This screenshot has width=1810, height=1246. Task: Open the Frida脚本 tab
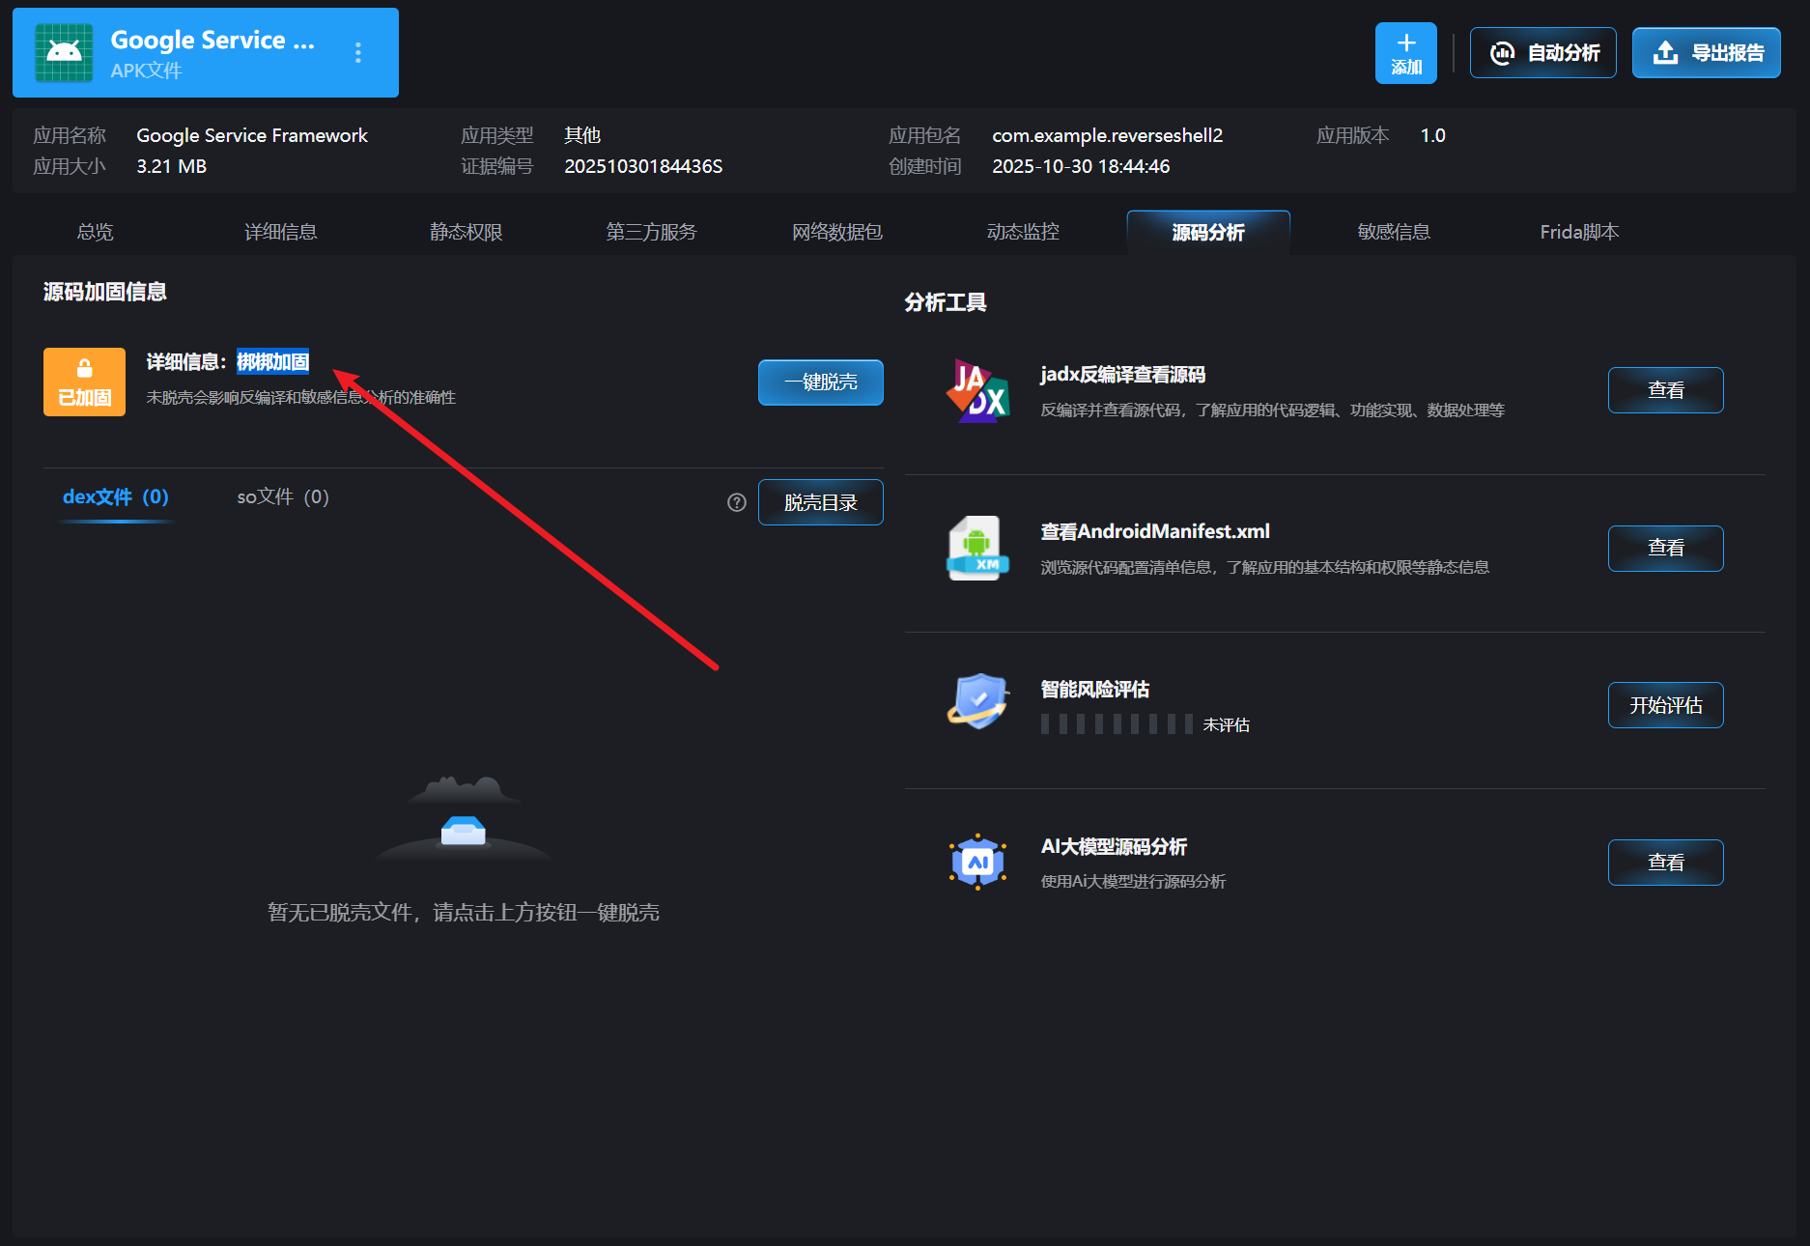click(x=1578, y=232)
